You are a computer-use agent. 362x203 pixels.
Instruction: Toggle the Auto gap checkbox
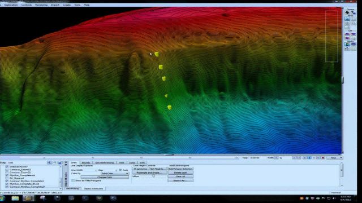[x=120, y=170]
